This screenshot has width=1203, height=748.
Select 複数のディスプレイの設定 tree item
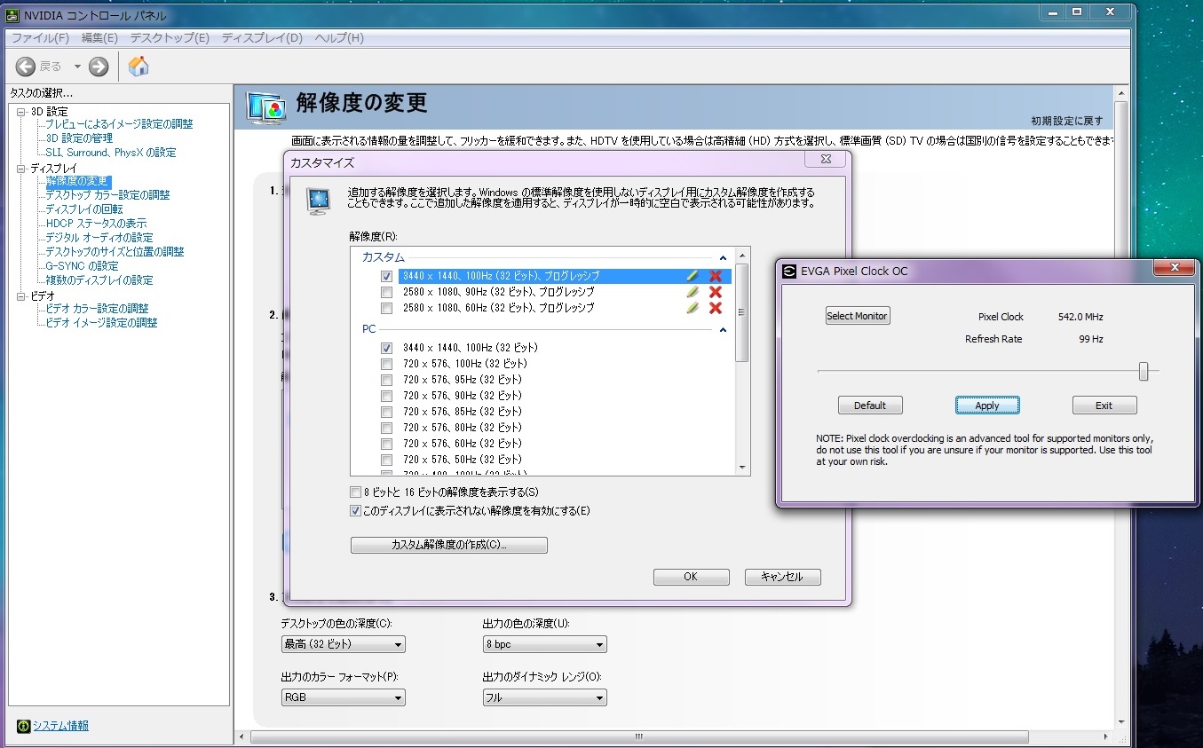[x=99, y=280]
